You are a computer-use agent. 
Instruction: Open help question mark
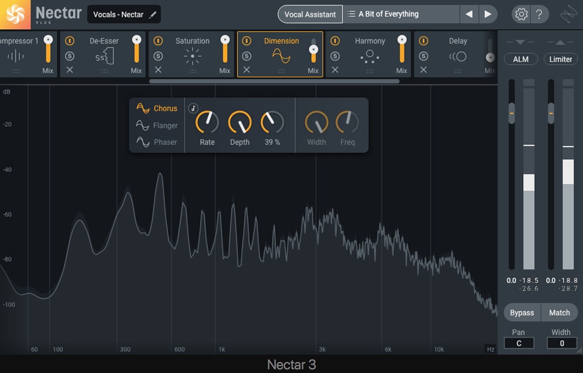coord(539,14)
